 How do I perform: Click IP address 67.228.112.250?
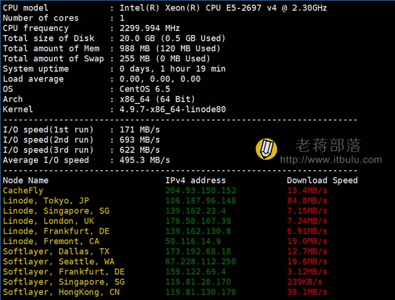[x=201, y=262]
